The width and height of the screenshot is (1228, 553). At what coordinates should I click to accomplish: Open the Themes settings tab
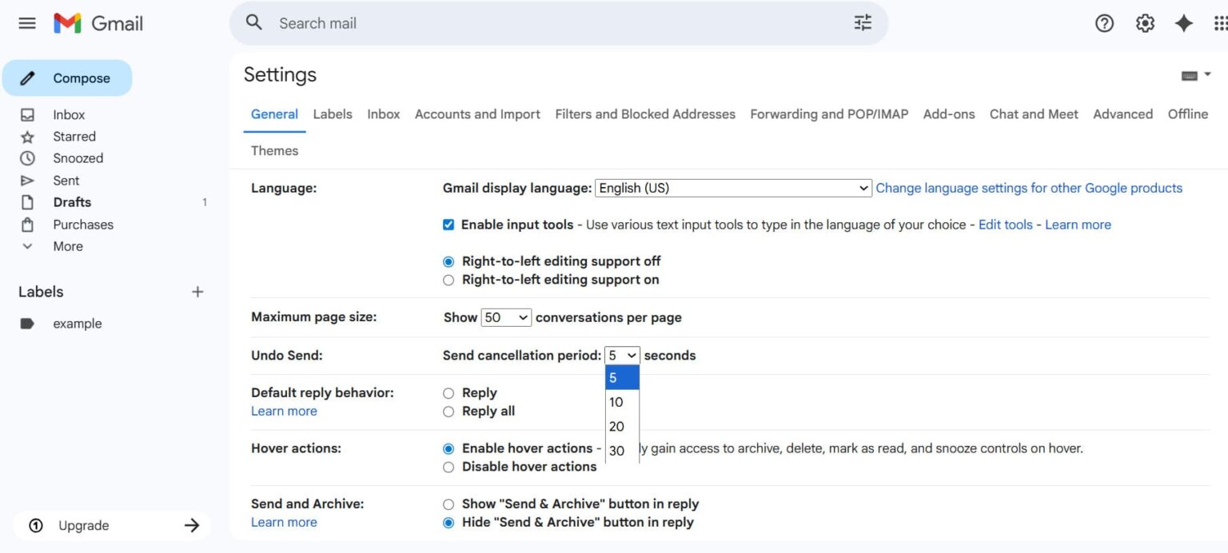[x=274, y=150]
